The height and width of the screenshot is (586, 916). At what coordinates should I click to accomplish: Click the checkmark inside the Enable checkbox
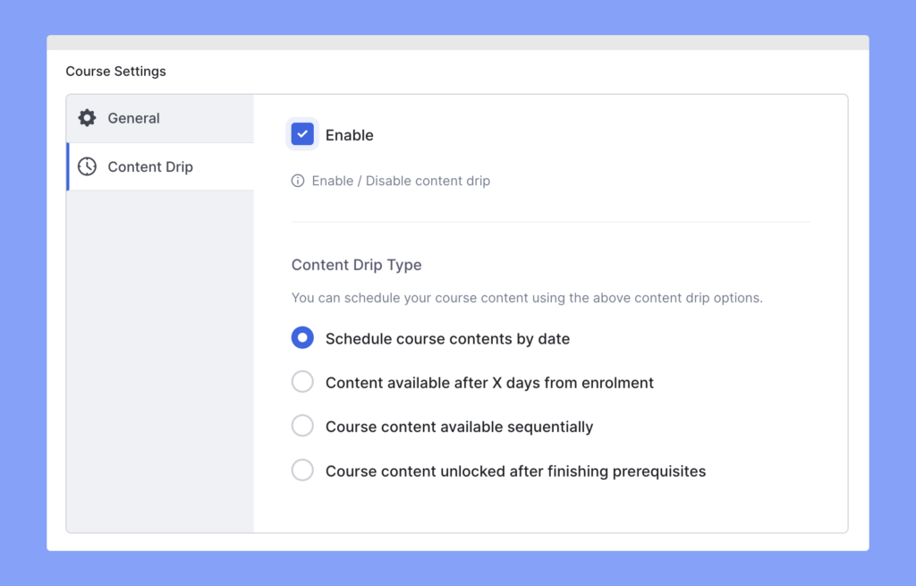coord(302,134)
